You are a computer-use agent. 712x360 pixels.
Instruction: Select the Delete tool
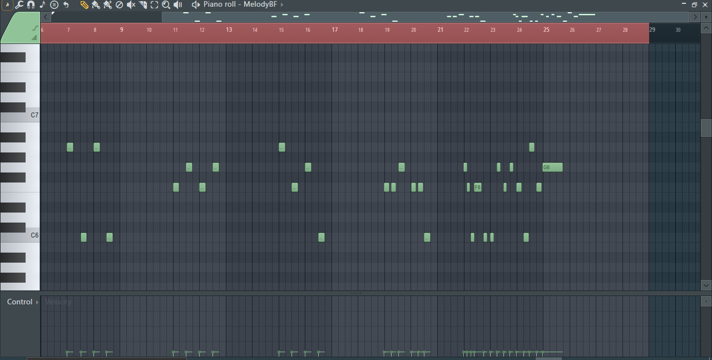118,4
